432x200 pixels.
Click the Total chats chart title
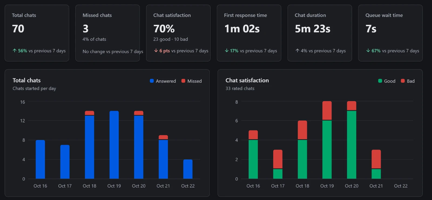[26, 80]
